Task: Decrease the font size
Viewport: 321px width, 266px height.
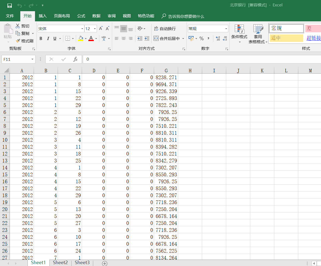Action: (x=107, y=29)
